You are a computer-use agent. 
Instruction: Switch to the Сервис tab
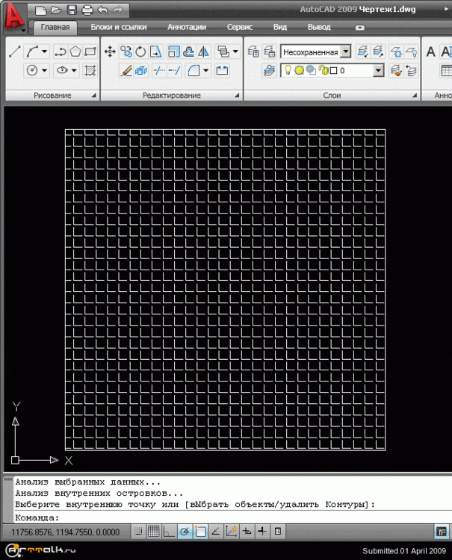point(239,27)
